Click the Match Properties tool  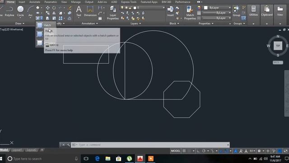190,13
